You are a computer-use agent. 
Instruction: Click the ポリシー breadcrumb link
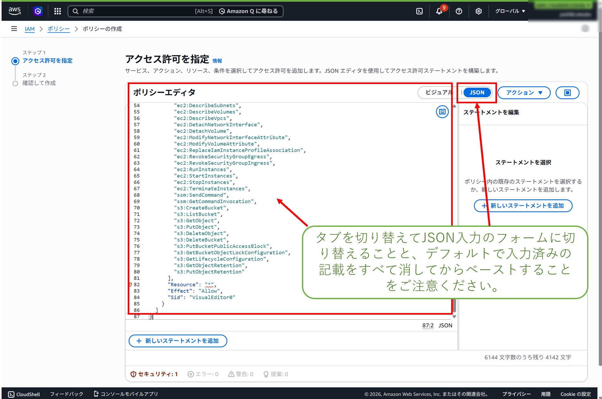[x=58, y=29]
